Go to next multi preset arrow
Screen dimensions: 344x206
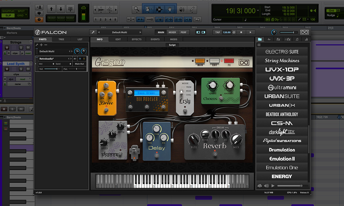(x=140, y=32)
